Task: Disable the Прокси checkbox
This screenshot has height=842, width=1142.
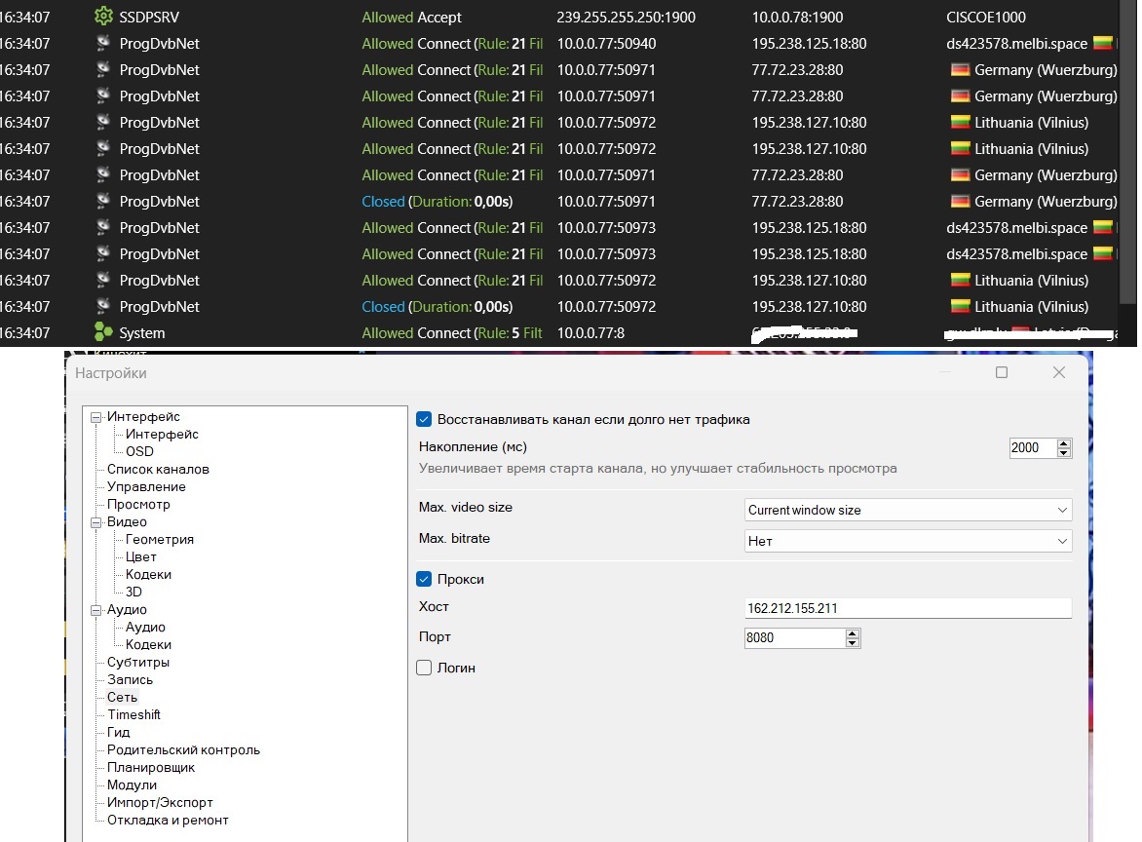Action: 424,579
